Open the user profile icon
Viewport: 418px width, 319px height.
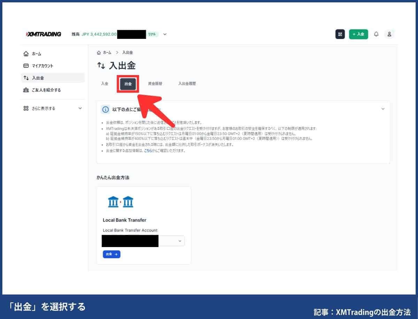pos(389,34)
